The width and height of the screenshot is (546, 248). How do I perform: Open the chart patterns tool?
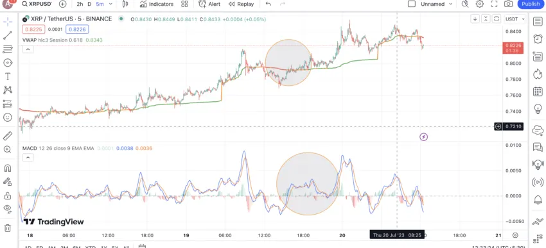8,90
